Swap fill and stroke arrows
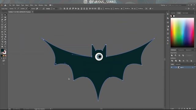Screen dimensions: 196x110 point(6,50)
